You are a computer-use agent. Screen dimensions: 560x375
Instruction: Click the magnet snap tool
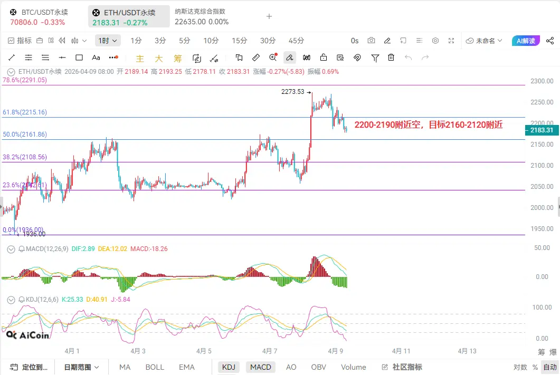coord(357,57)
